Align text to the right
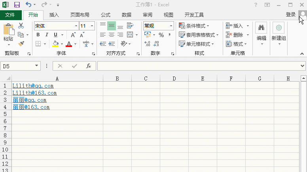Viewport: 307px width, 172px height. 120,35
